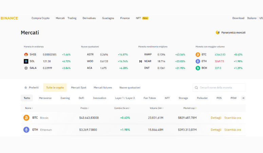
Task: Open Dettagli for Bitcoin
Action: tap(216, 118)
